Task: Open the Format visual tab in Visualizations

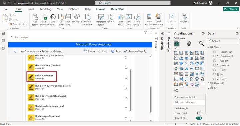Action: (x=189, y=44)
